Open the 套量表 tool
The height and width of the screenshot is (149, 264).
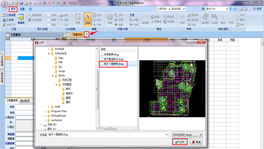21,19
